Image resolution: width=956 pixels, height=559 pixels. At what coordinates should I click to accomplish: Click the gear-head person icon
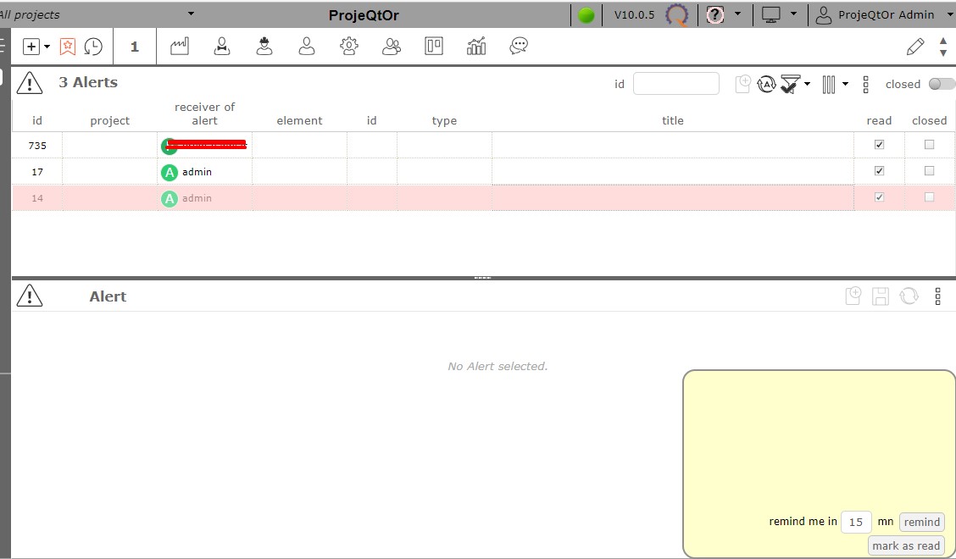click(349, 46)
